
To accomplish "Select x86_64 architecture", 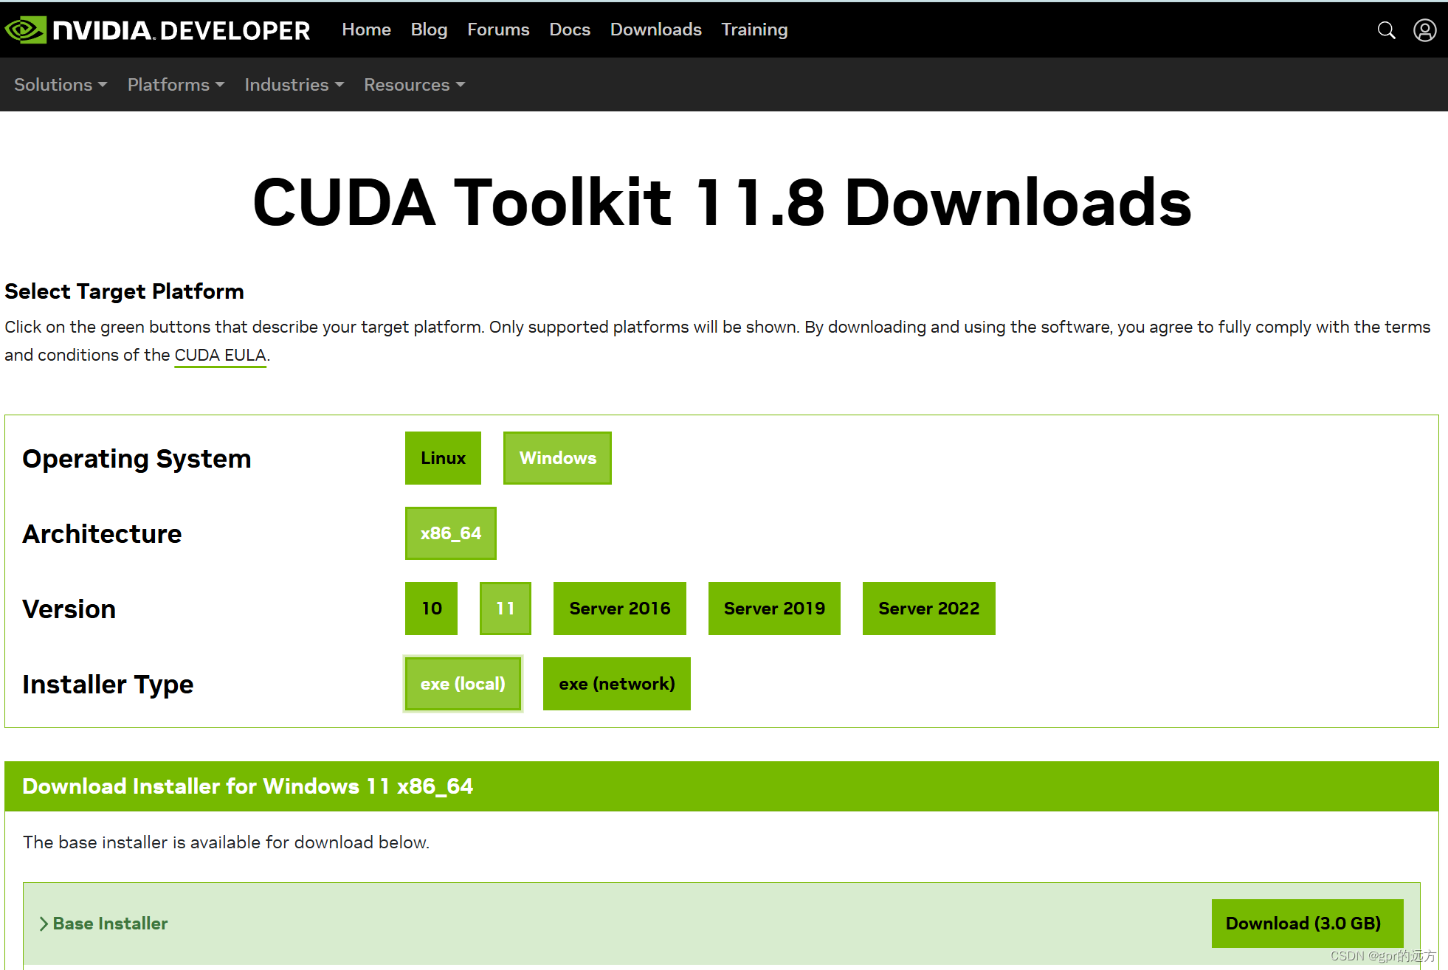I will (x=450, y=533).
